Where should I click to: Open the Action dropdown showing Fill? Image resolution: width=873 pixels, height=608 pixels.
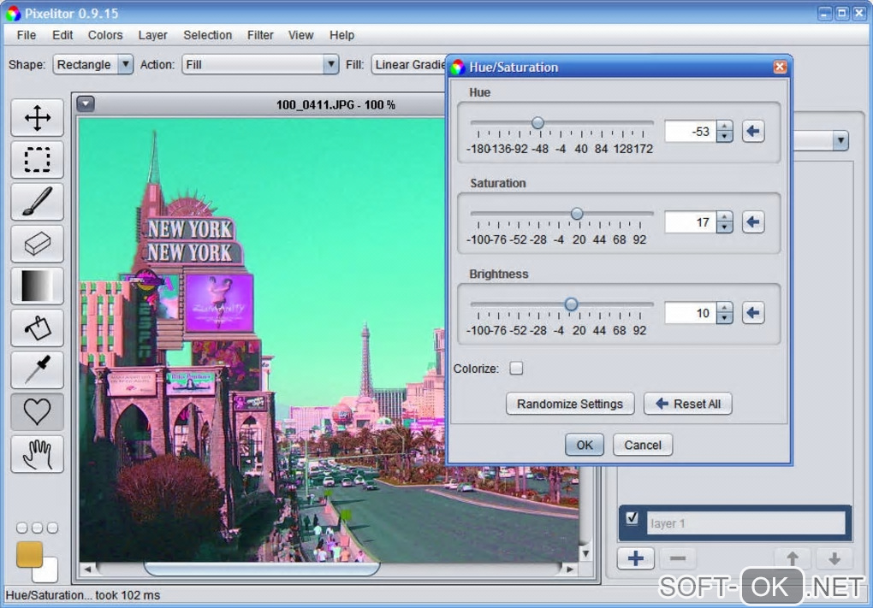click(x=260, y=64)
